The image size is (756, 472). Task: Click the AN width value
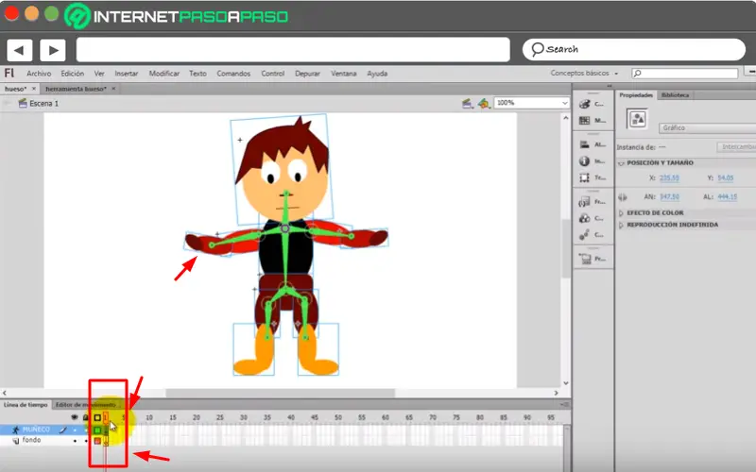[x=669, y=197]
